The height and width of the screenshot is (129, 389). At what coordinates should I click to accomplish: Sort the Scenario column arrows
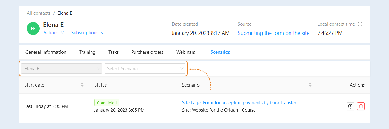(x=310, y=85)
